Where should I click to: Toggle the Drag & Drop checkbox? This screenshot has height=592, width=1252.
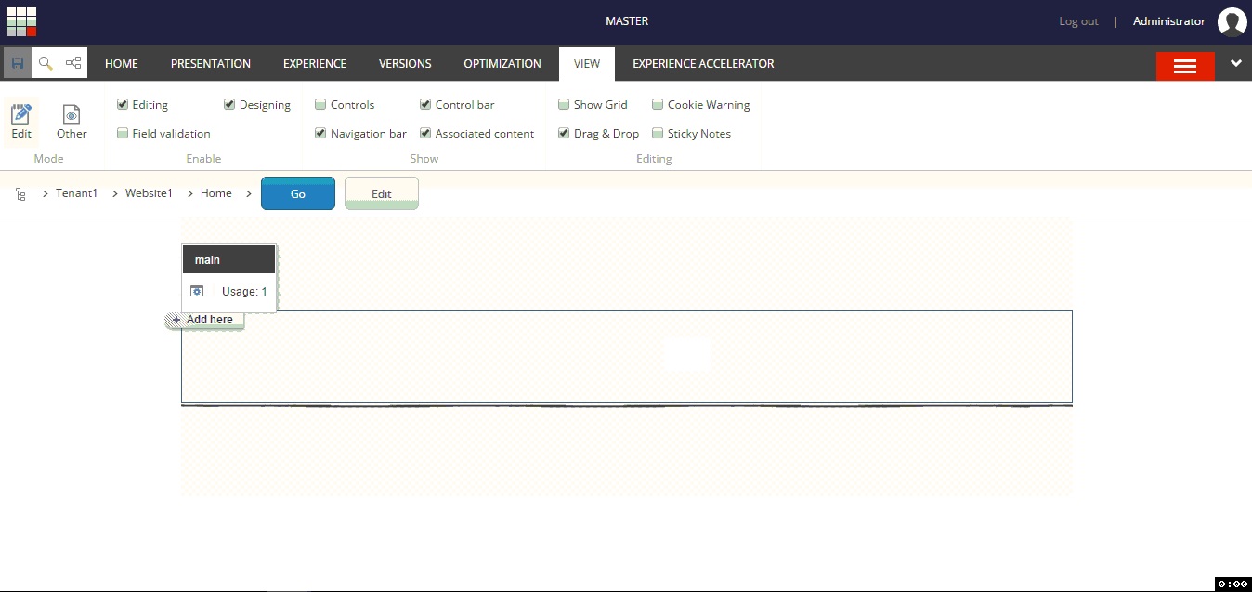click(564, 133)
